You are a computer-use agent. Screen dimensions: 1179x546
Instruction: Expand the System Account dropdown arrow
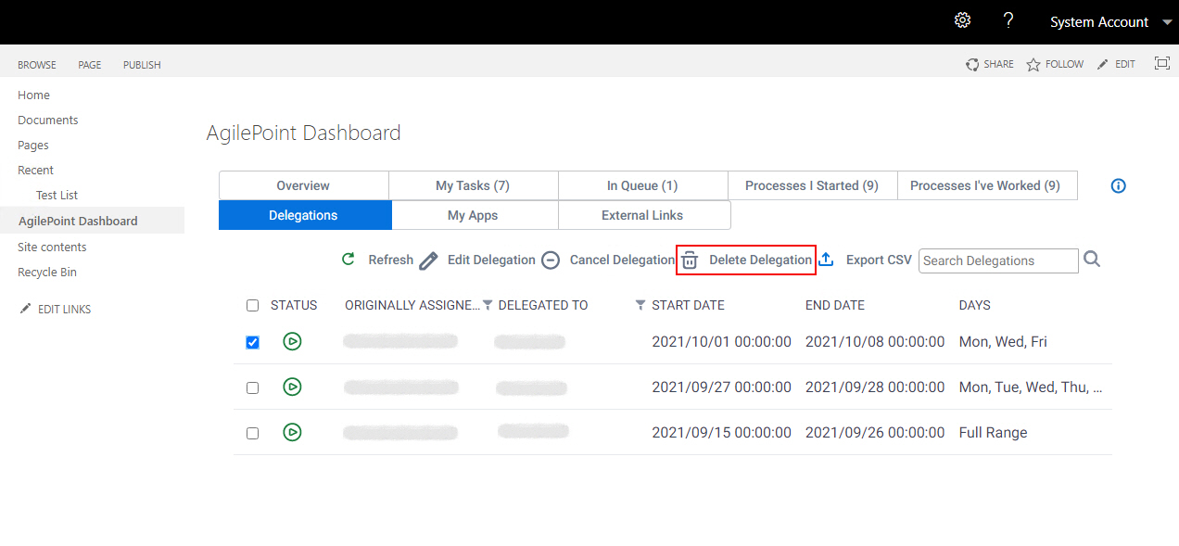tap(1166, 22)
